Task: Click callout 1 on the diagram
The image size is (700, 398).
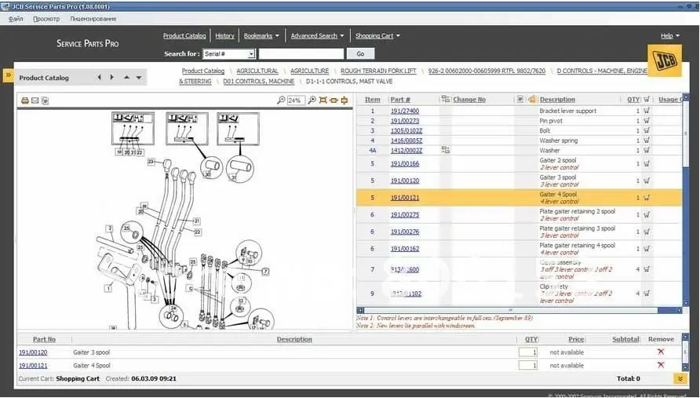Action: (x=108, y=288)
